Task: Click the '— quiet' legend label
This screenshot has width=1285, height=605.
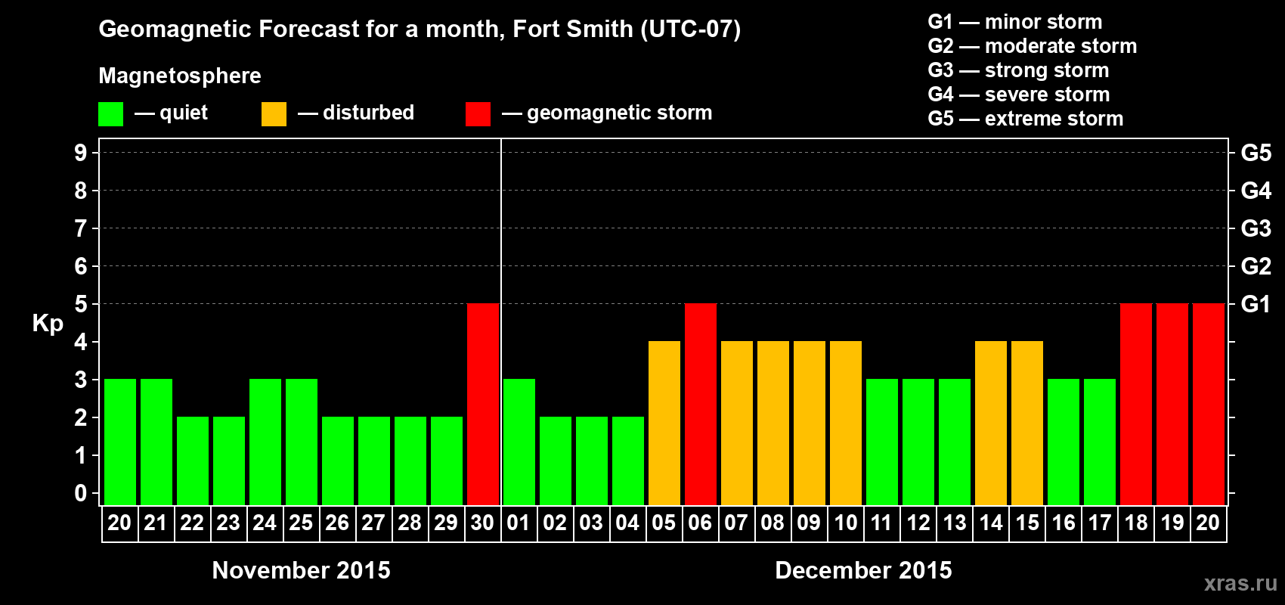Action: pos(172,113)
